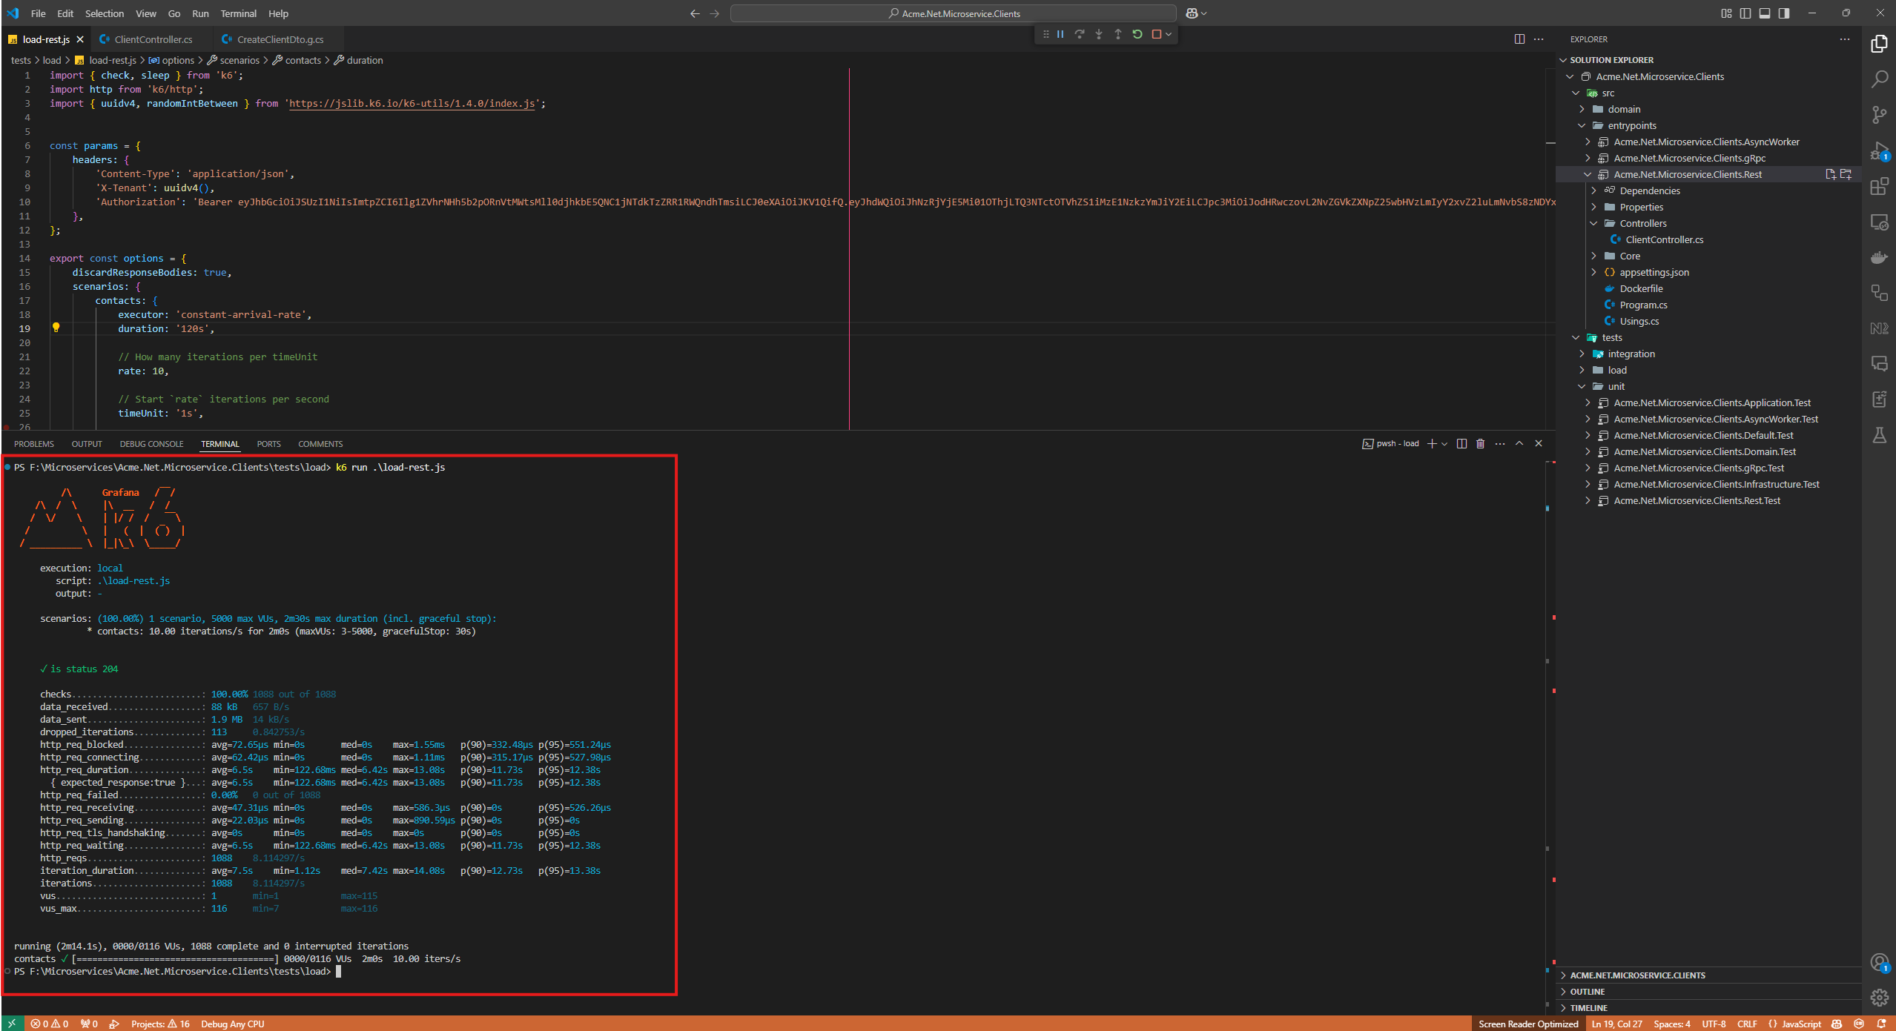The width and height of the screenshot is (1896, 1031).
Task: Open the File menu
Action: (39, 13)
